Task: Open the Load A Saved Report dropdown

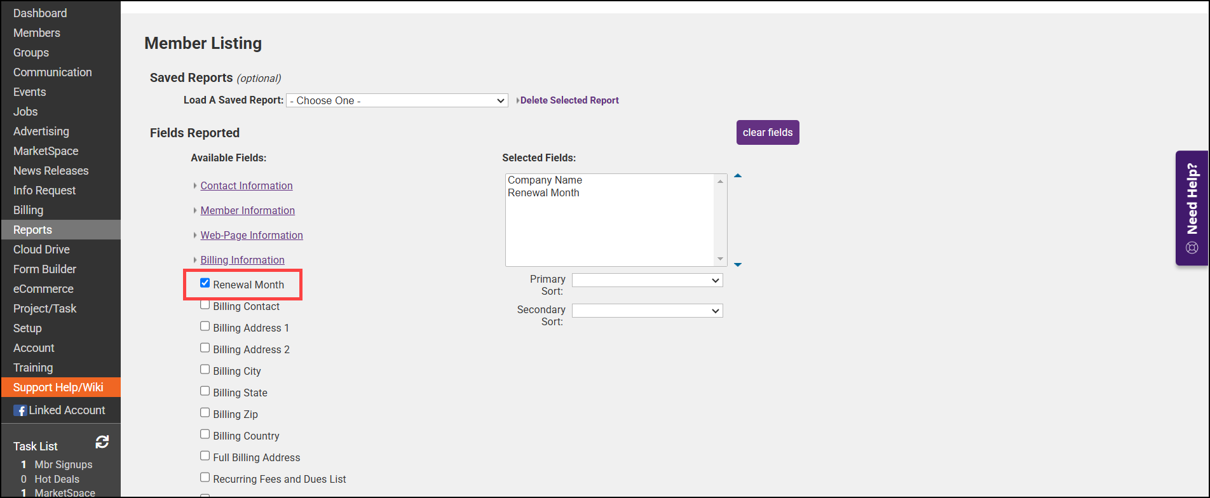Action: [x=397, y=100]
